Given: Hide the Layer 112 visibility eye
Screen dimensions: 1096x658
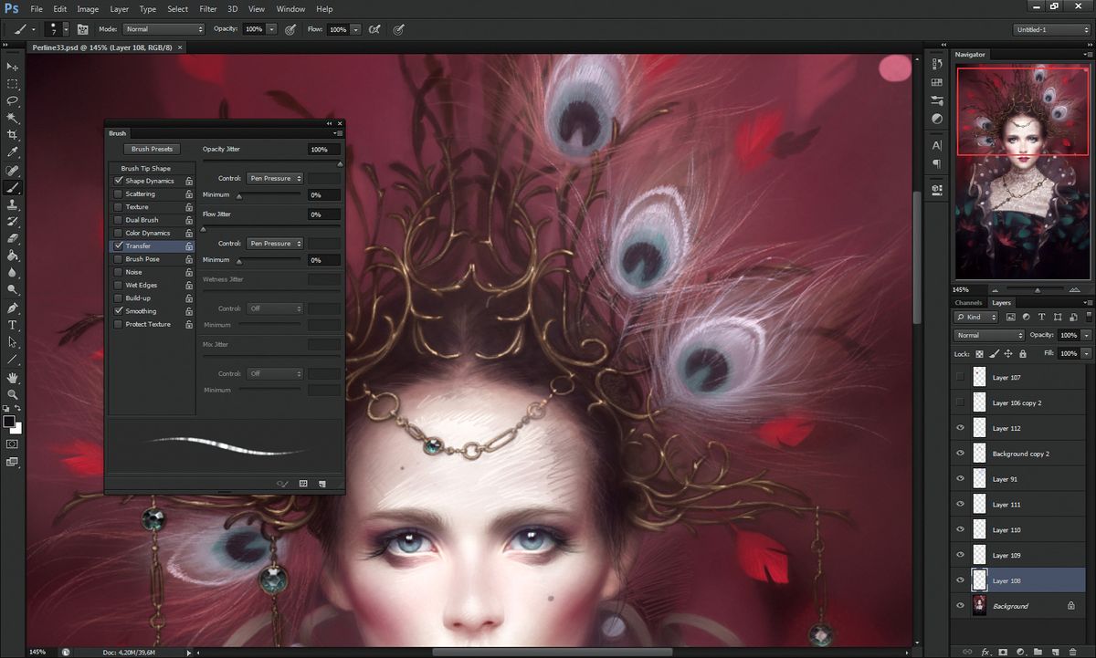Looking at the screenshot, I should 960,428.
